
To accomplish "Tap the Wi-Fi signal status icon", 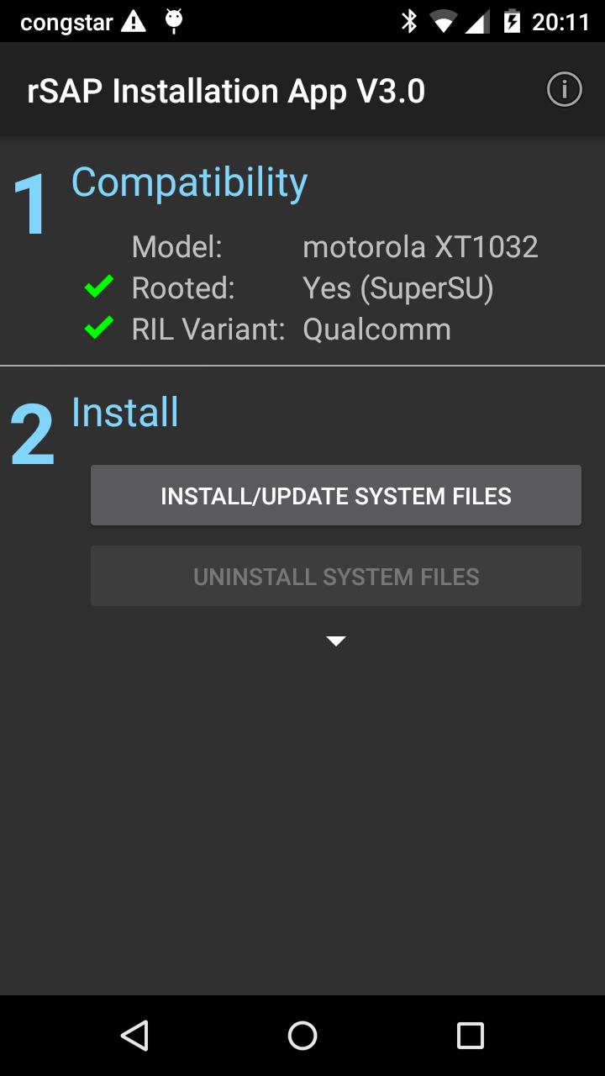I will coord(443,22).
